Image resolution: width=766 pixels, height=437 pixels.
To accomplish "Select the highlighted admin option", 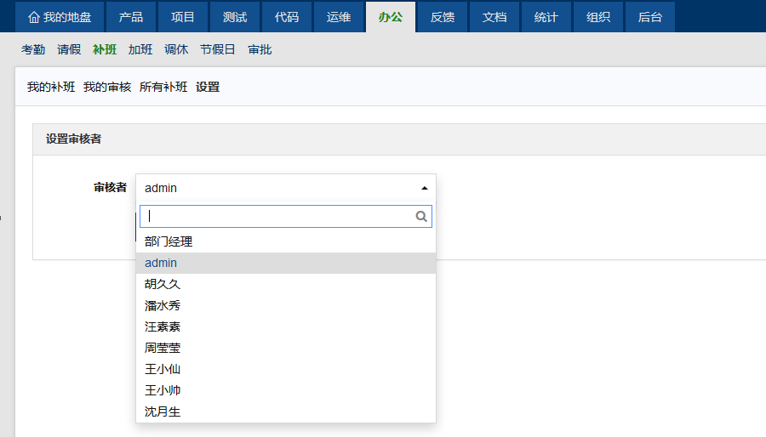I will [x=161, y=263].
